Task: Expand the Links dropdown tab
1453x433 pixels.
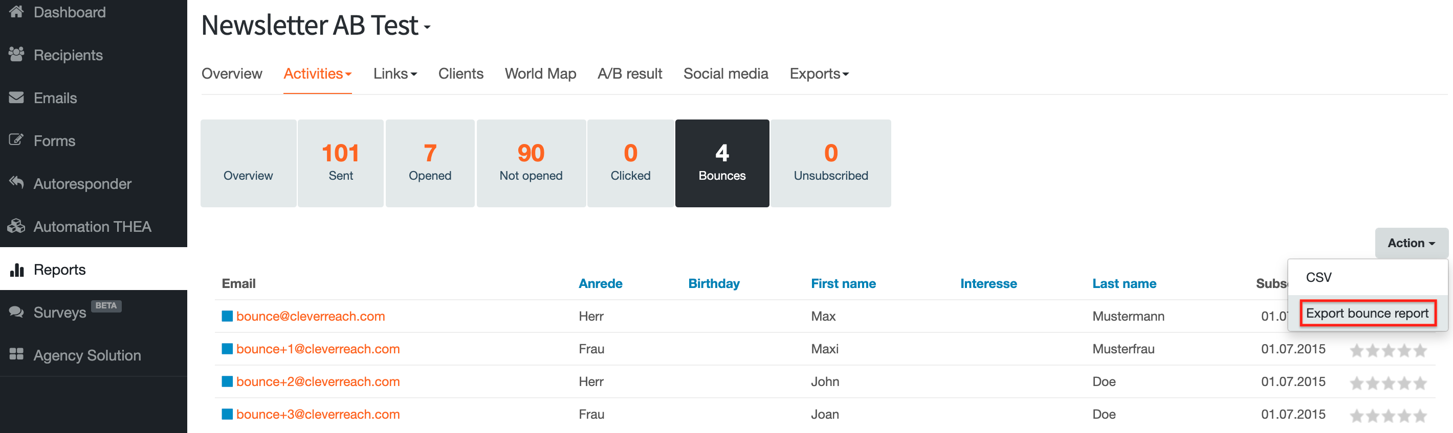Action: [x=395, y=74]
